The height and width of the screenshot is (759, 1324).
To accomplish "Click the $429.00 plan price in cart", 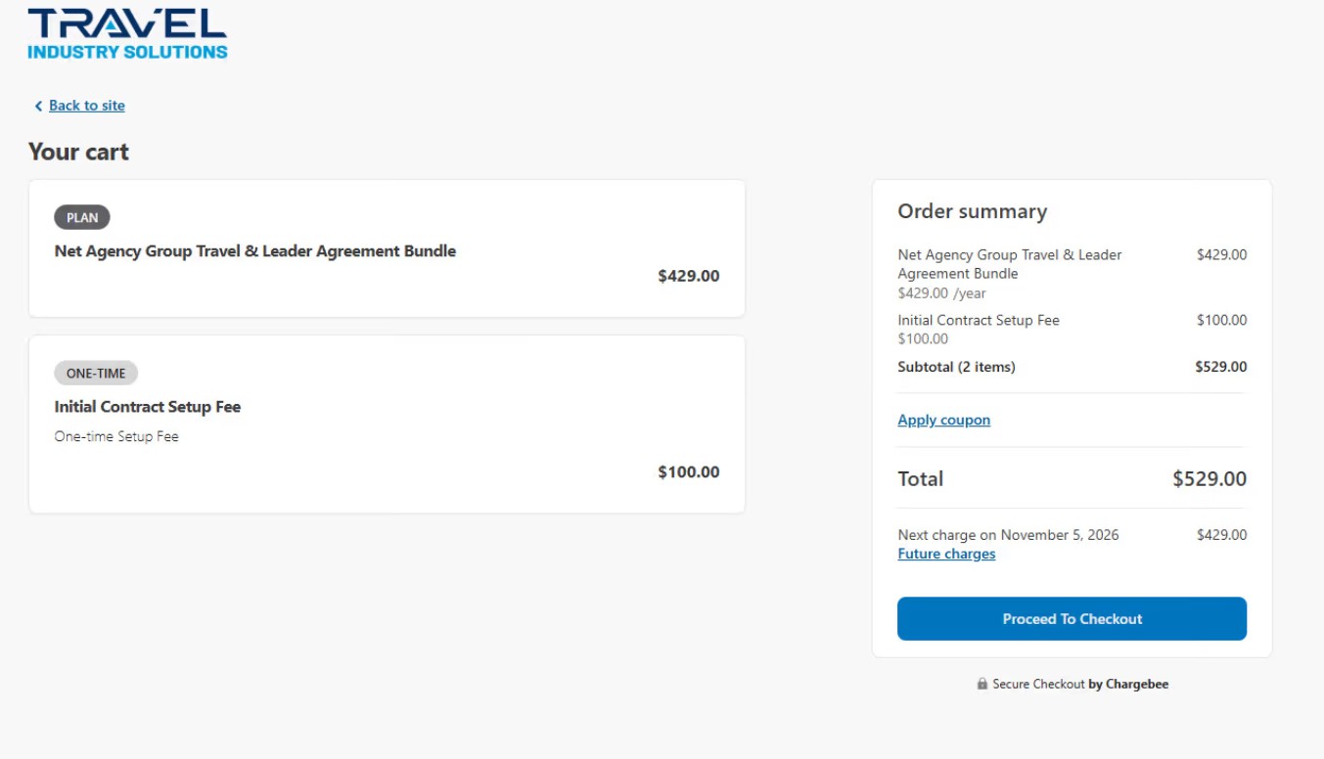I will 688,276.
